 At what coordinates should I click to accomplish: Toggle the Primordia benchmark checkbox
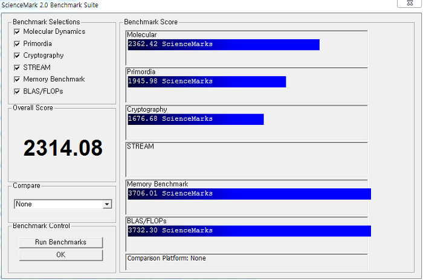point(17,43)
